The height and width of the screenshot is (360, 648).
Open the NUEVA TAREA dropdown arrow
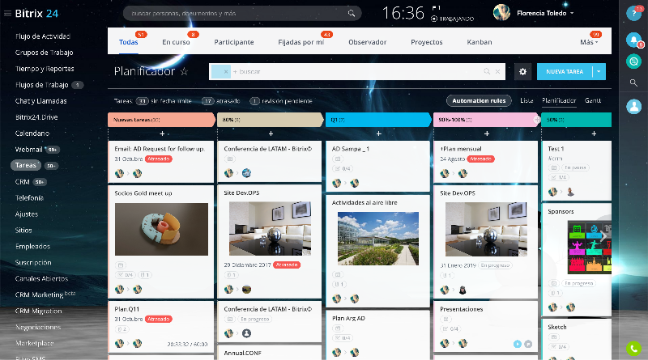tap(599, 71)
